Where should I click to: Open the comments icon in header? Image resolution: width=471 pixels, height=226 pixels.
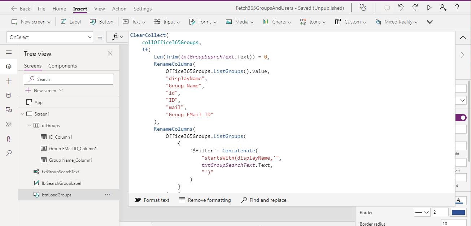point(387,8)
